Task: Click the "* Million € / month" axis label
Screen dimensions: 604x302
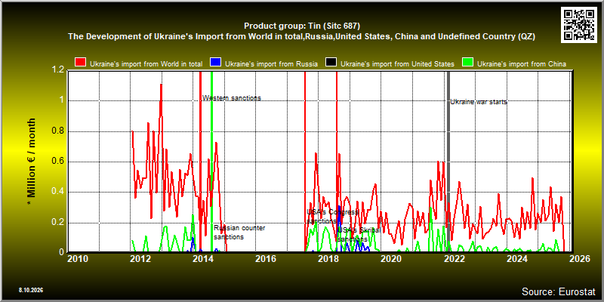Action: pos(32,162)
